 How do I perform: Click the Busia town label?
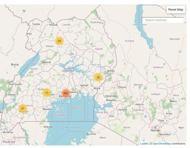click(x=97, y=88)
